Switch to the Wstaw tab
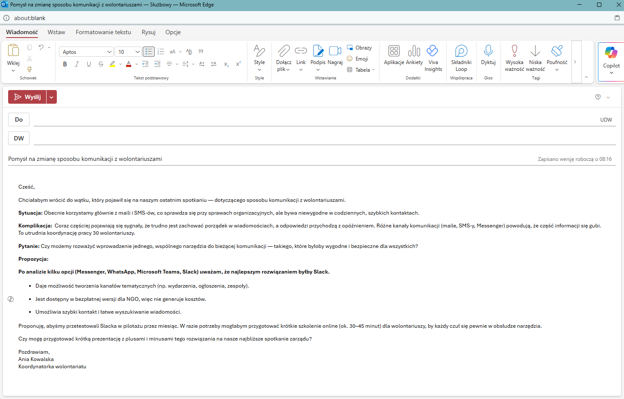The width and height of the screenshot is (624, 399). [56, 32]
